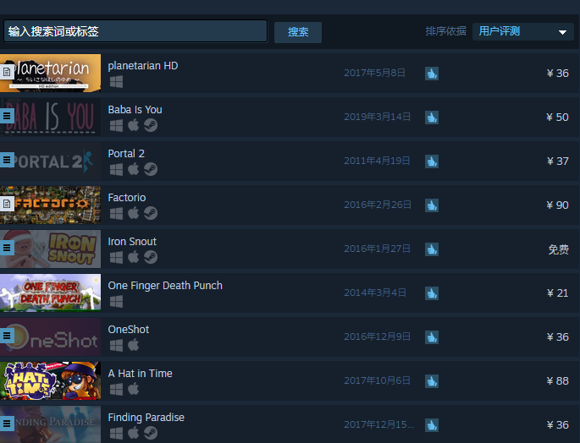Click the Steam icon under Finding Paradise

pos(151,433)
